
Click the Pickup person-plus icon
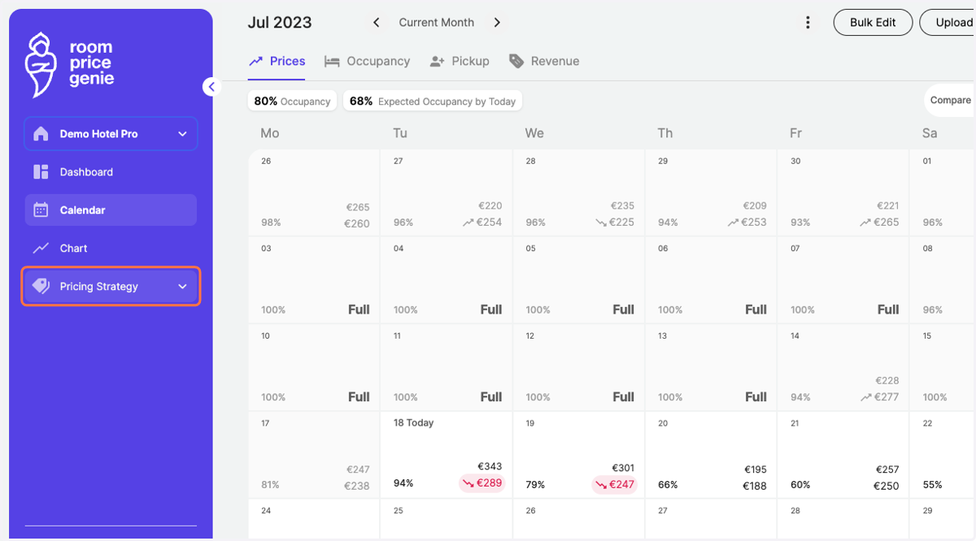coord(437,61)
